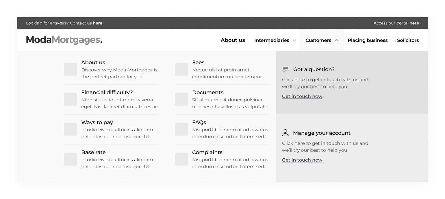Click Get in touch now under Got a question

pos(302,96)
